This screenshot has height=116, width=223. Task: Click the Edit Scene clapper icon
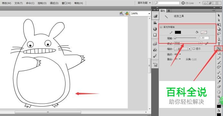(121, 13)
